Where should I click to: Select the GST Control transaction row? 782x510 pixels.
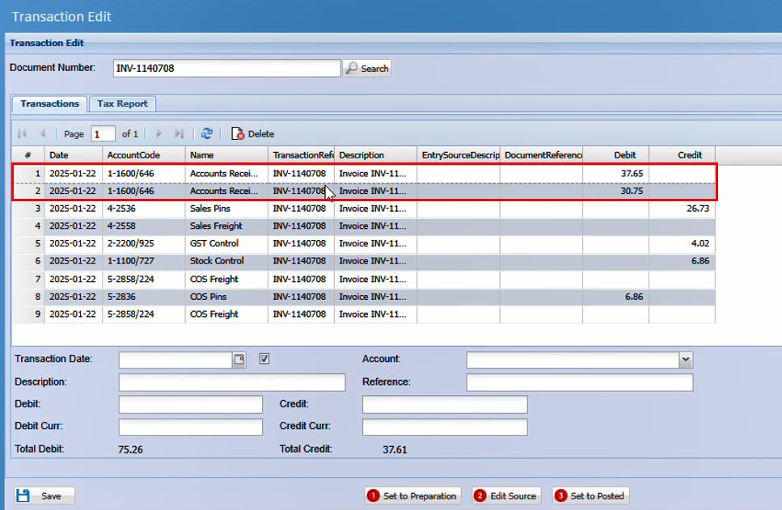tap(213, 243)
